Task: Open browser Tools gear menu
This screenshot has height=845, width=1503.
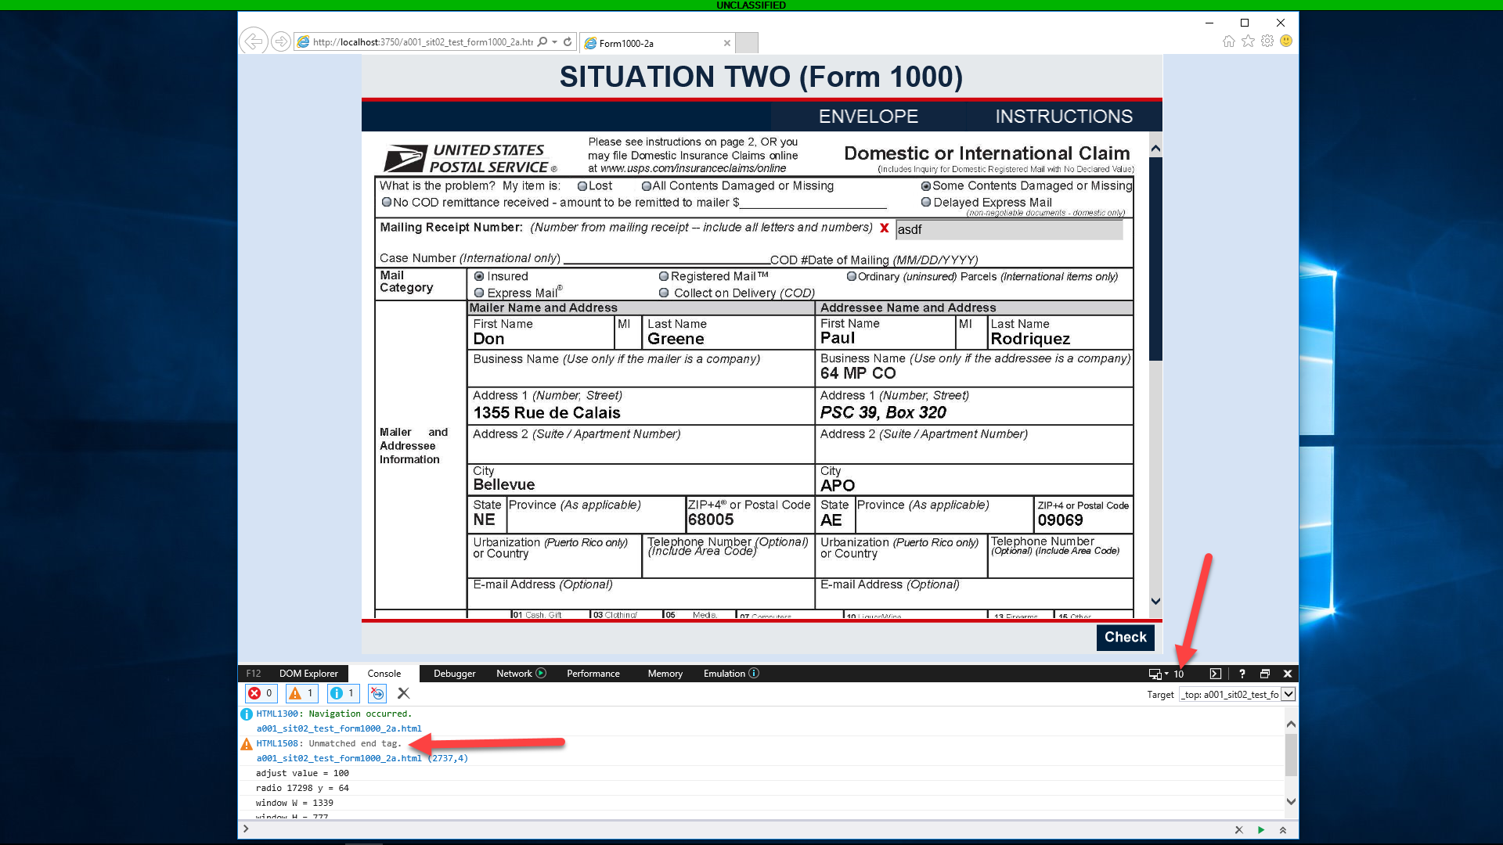Action: point(1267,41)
